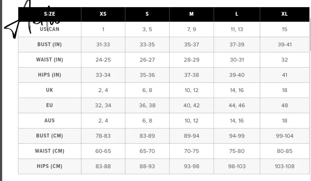Click the BUST (IN) row label
Viewport: 311px width, 181px height.
[49, 44]
